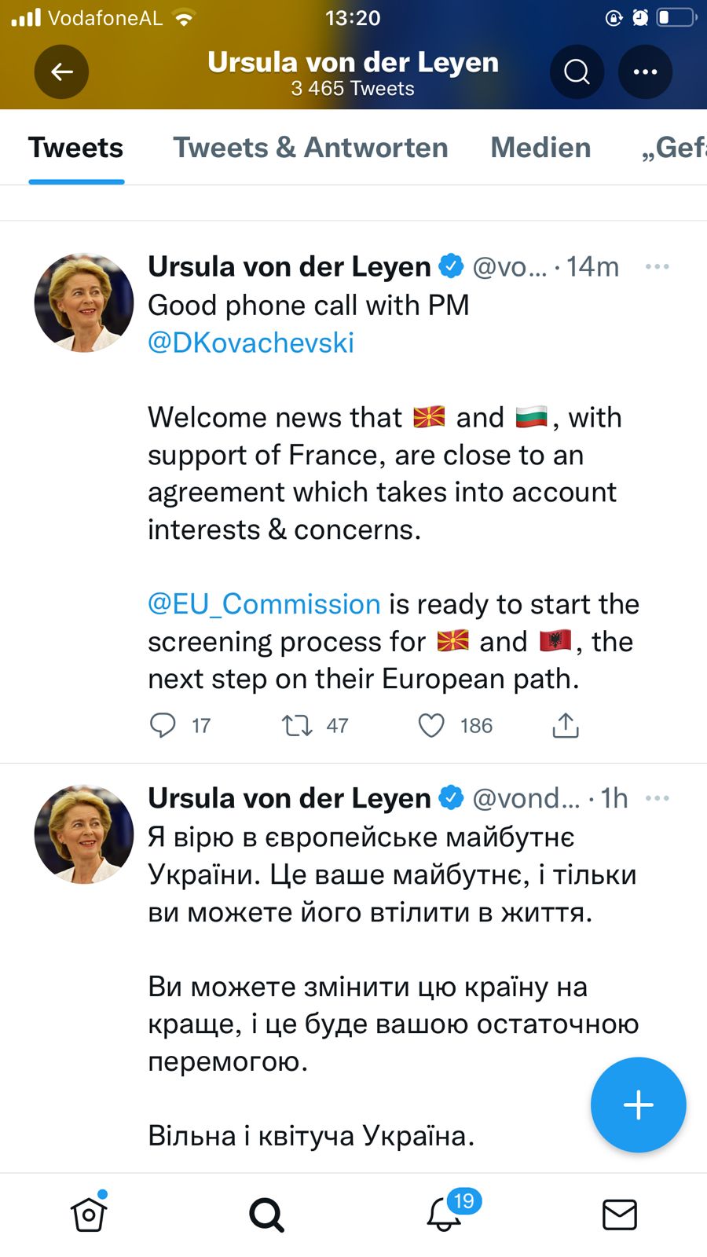Image resolution: width=707 pixels, height=1257 pixels.
Task: Open direct messages envelope icon
Action: [619, 1215]
